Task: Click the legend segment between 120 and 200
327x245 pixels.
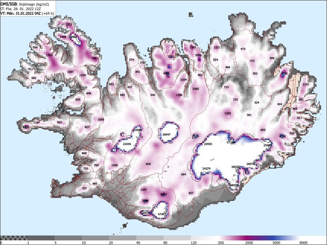Action: tap(204, 238)
